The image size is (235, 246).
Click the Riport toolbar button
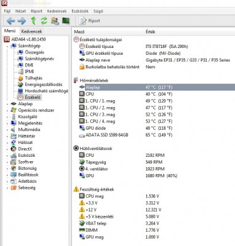[90, 21]
